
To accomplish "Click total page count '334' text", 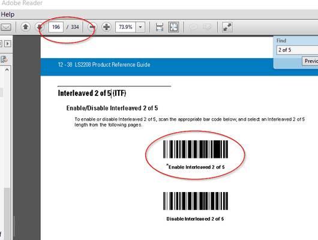I will pos(74,27).
